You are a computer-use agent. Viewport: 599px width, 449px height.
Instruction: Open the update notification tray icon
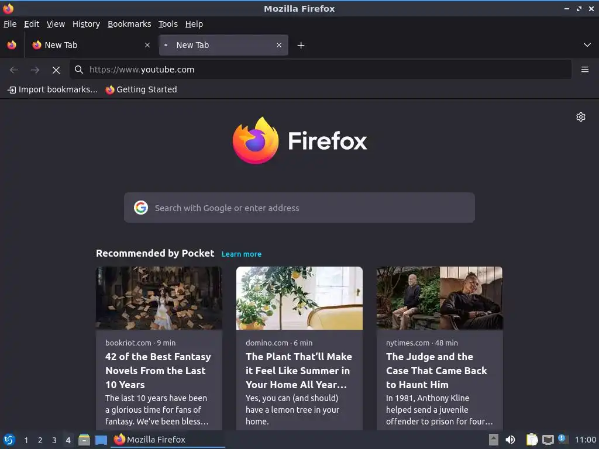coord(562,438)
